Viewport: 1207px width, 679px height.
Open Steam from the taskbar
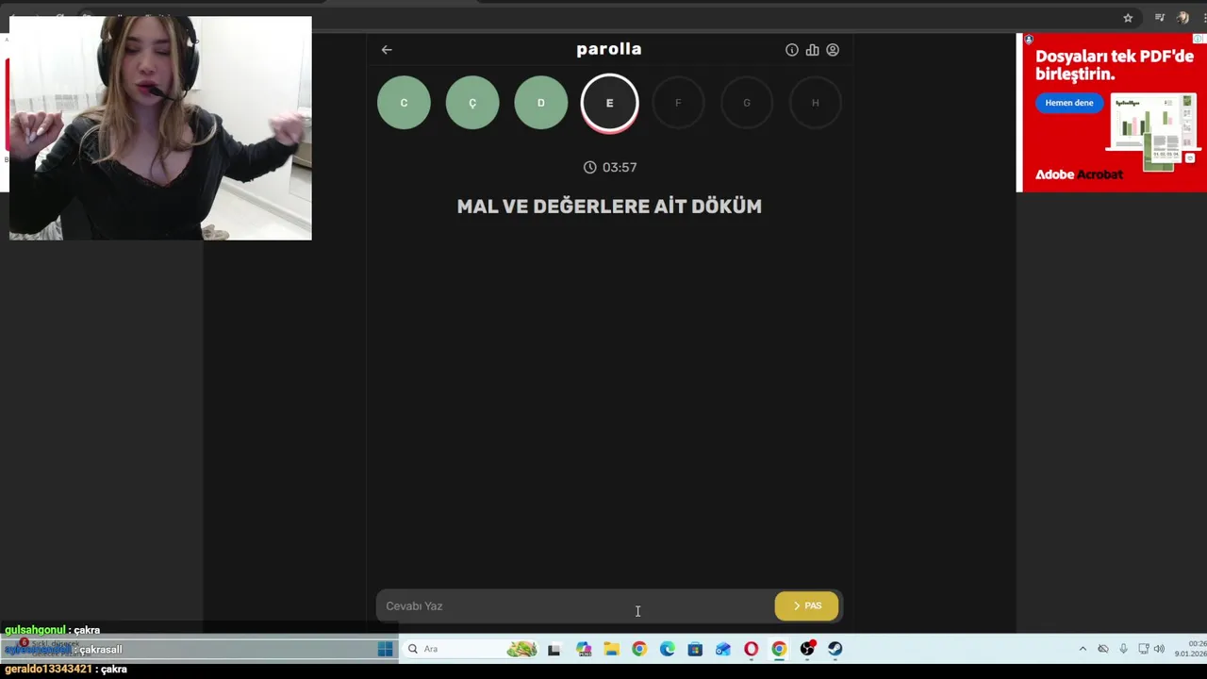point(835,649)
